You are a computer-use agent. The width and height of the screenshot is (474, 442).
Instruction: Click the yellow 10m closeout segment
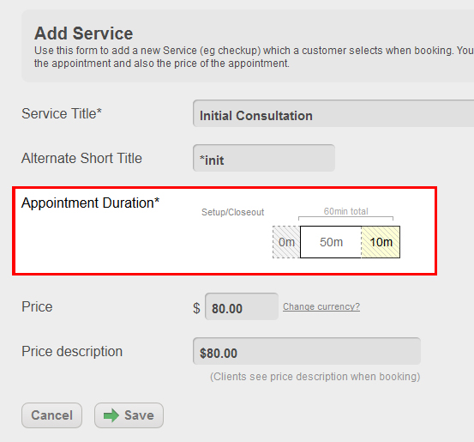click(381, 242)
